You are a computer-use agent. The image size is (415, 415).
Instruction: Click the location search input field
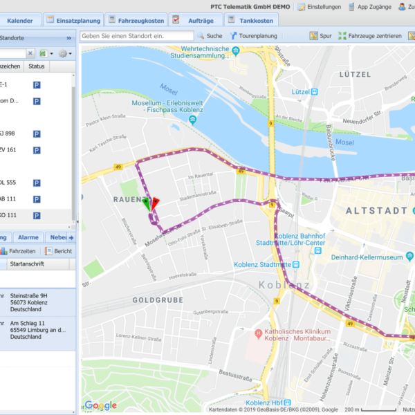(x=137, y=35)
